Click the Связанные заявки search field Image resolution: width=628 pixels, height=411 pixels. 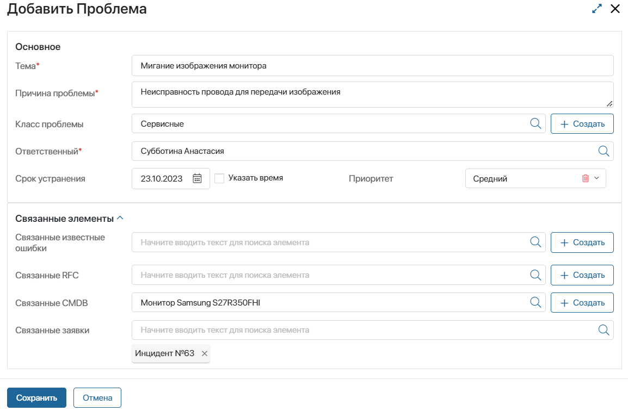[372, 330]
